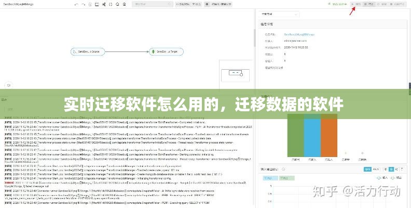411x208 pixels.
Task: Click the blue bar in bar chart
Action: [312, 136]
